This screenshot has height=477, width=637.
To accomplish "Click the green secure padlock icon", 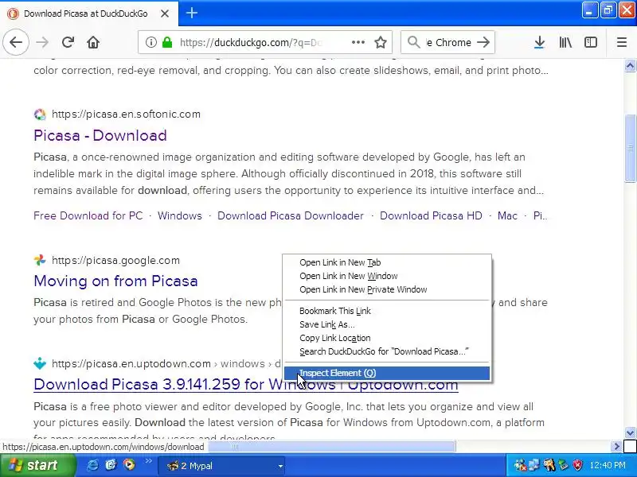I will (167, 42).
